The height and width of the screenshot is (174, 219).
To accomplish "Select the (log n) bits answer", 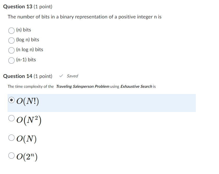I will pos(11,40).
